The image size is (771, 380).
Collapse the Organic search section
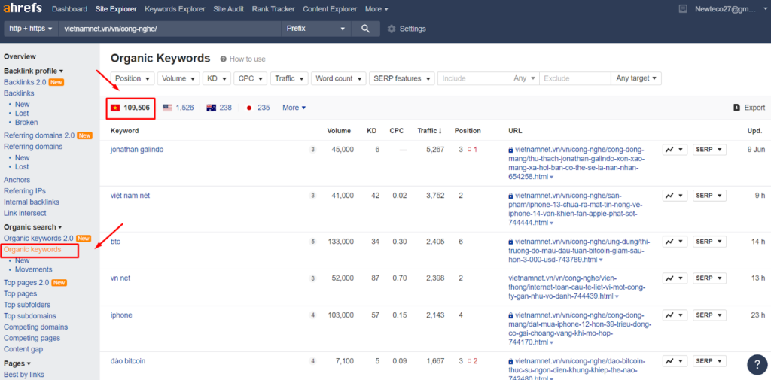coord(33,227)
